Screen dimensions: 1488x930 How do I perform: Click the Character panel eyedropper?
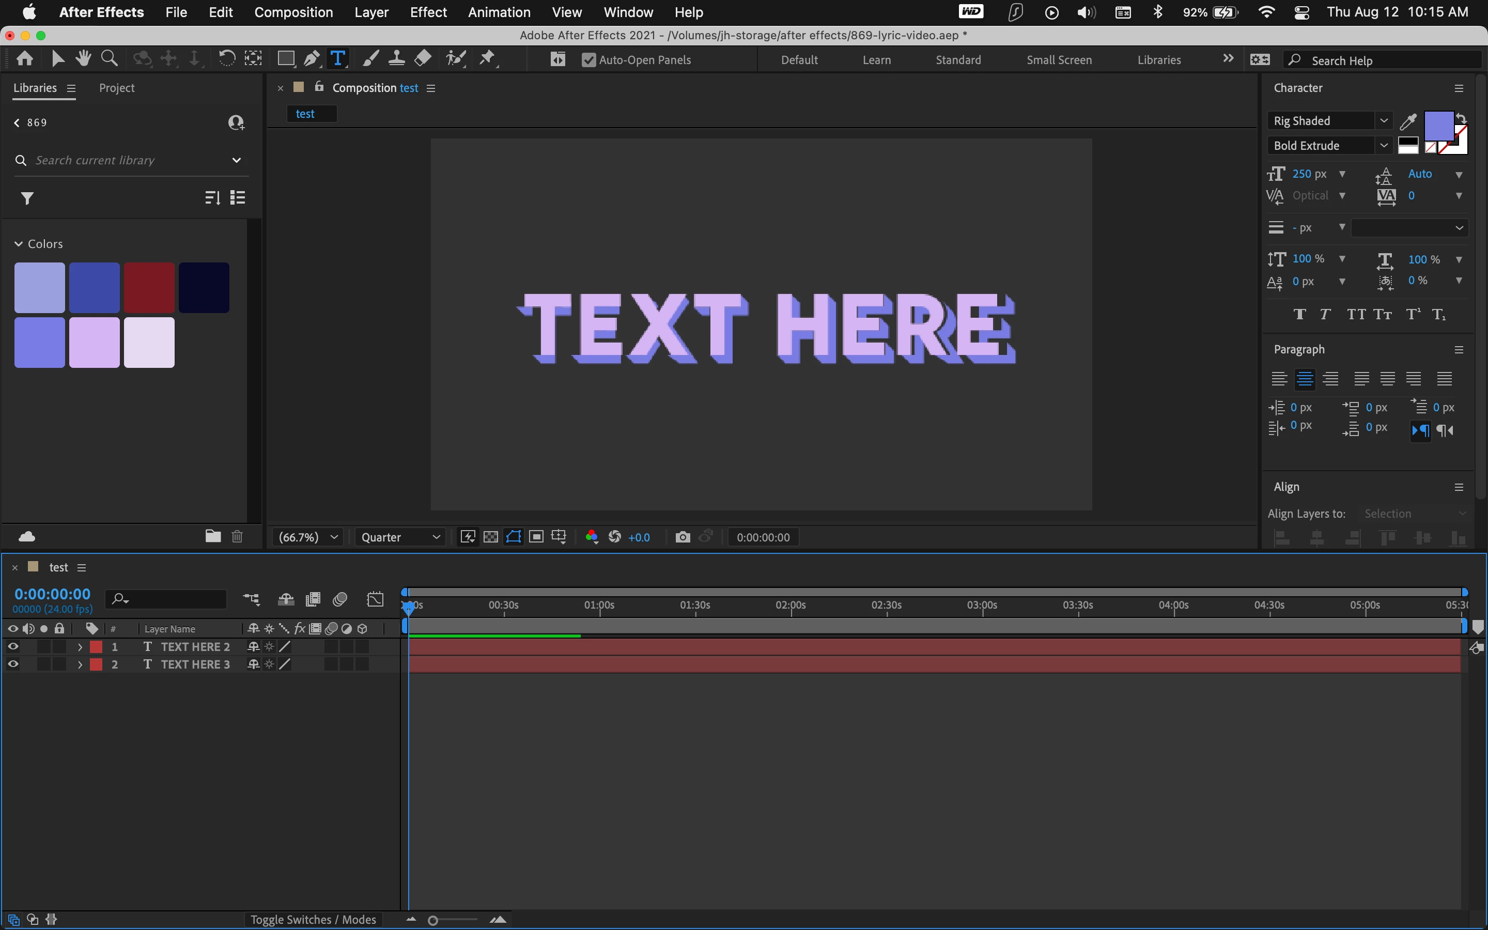(1407, 122)
